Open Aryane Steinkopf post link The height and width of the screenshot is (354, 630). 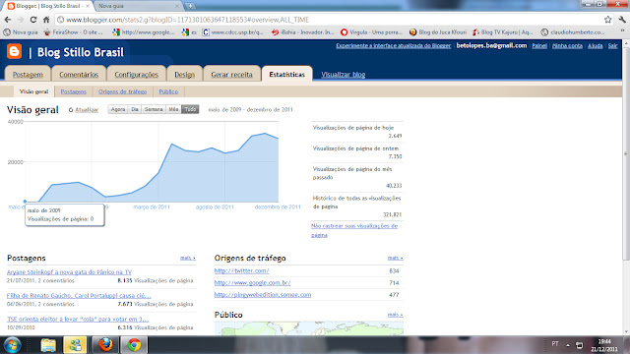tap(69, 271)
